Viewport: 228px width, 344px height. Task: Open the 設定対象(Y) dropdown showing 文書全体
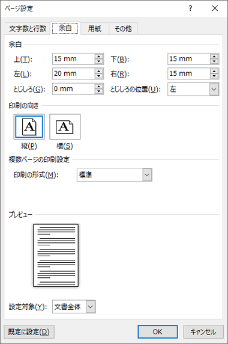(74, 307)
